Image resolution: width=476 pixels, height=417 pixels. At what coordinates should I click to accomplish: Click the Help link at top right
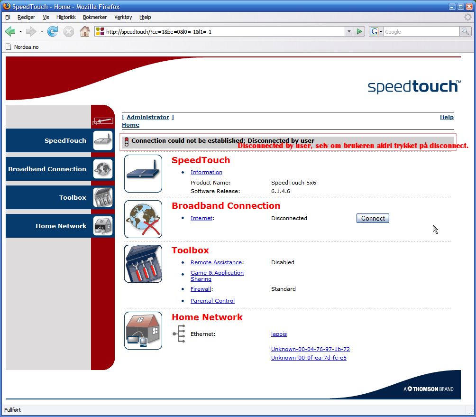click(447, 117)
